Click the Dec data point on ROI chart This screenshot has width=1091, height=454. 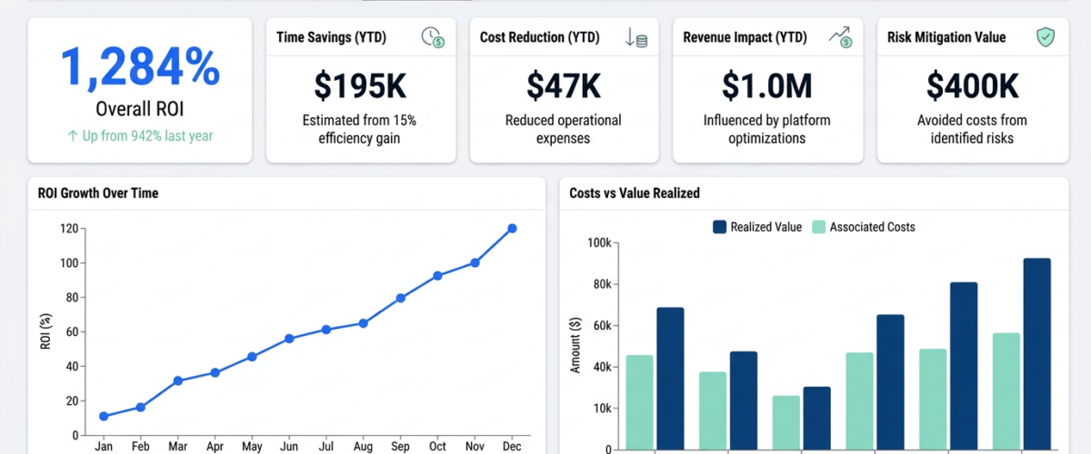click(x=512, y=229)
